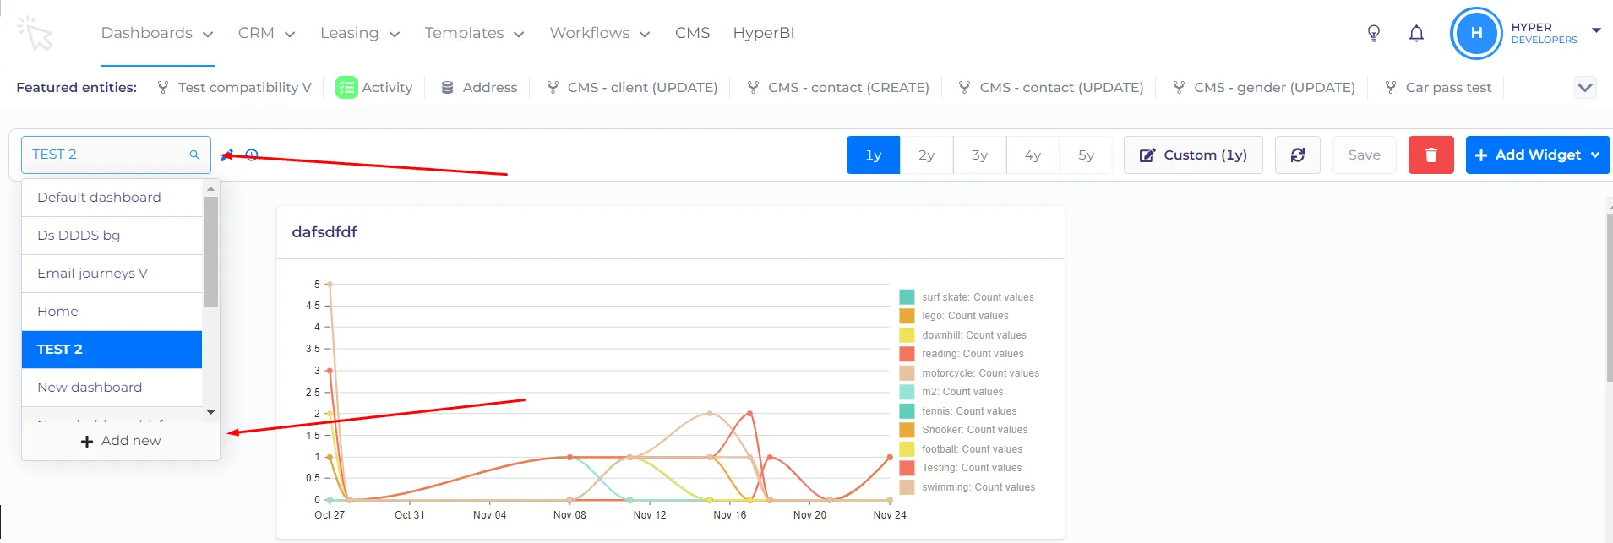Click the refresh icon button
Viewport: 1613px width, 543px height.
[1298, 155]
